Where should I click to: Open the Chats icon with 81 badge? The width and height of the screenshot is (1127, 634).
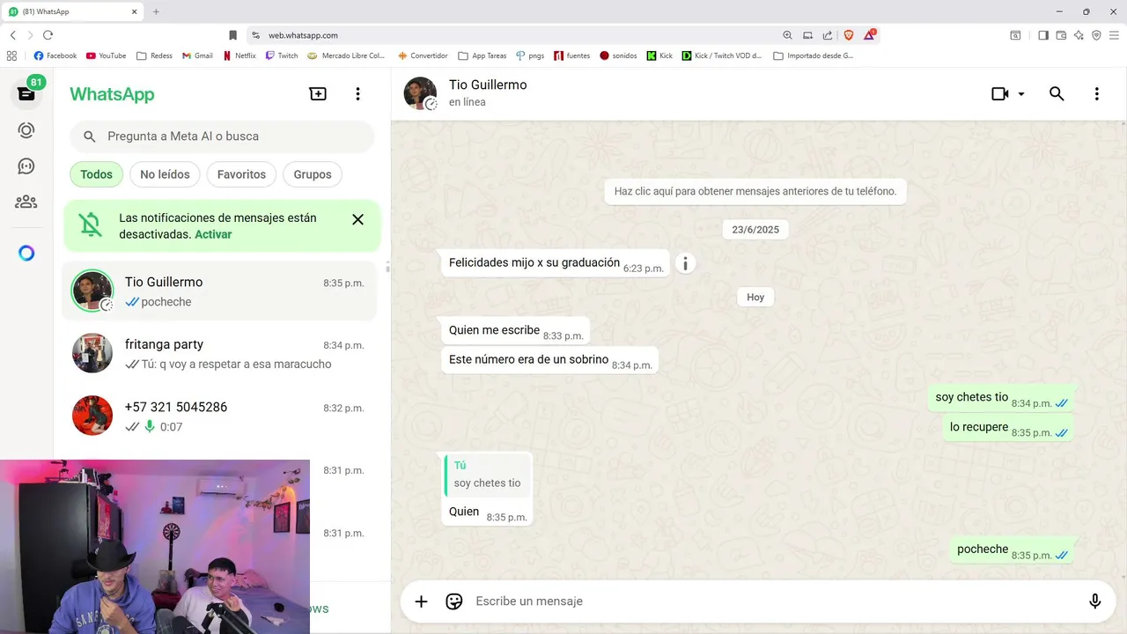pos(26,93)
